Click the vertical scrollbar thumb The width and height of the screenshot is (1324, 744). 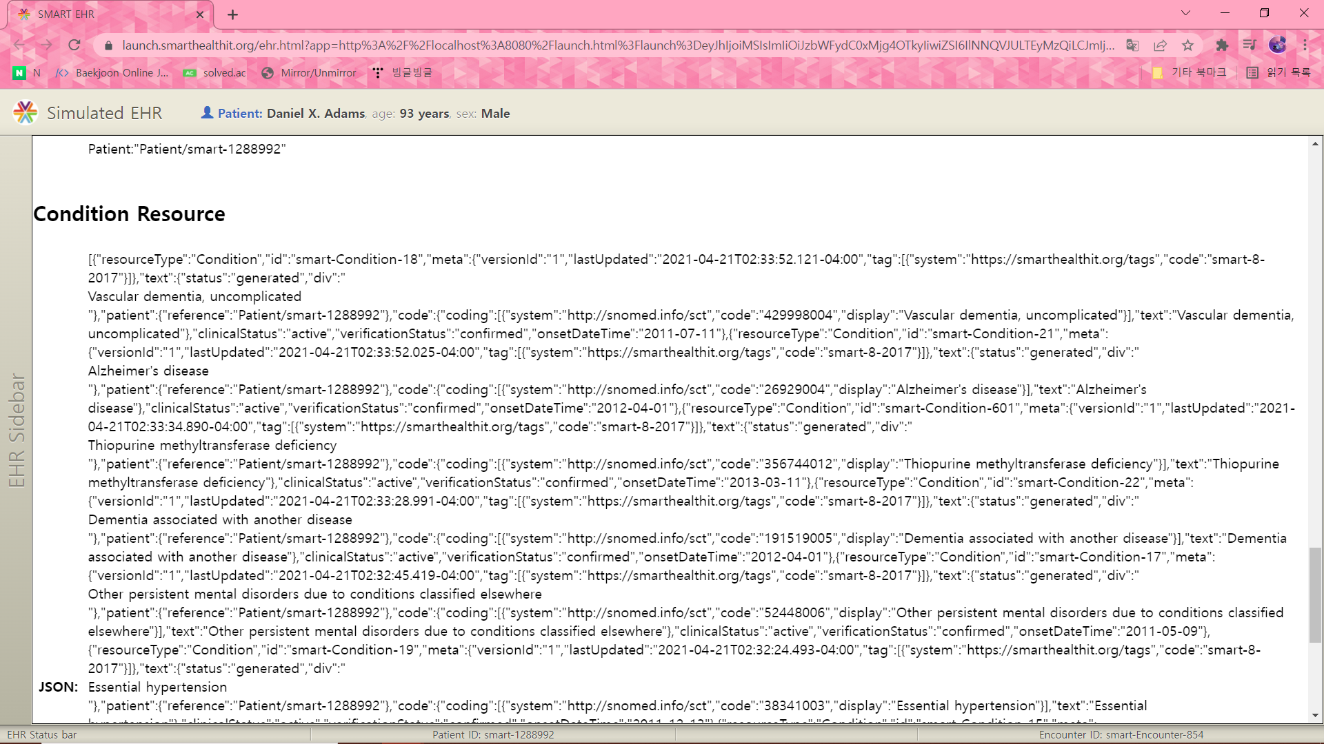pyautogui.click(x=1315, y=595)
